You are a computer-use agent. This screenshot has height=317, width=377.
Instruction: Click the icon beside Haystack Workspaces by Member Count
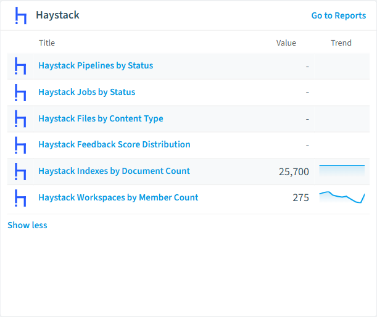[20, 198]
